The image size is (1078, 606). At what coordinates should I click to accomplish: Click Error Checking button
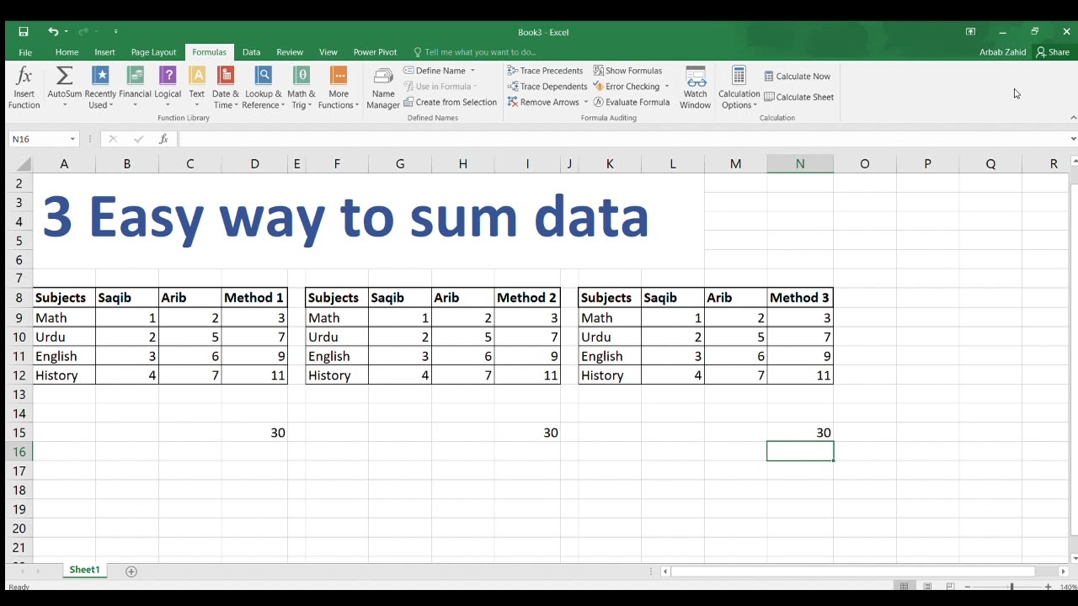tap(627, 87)
